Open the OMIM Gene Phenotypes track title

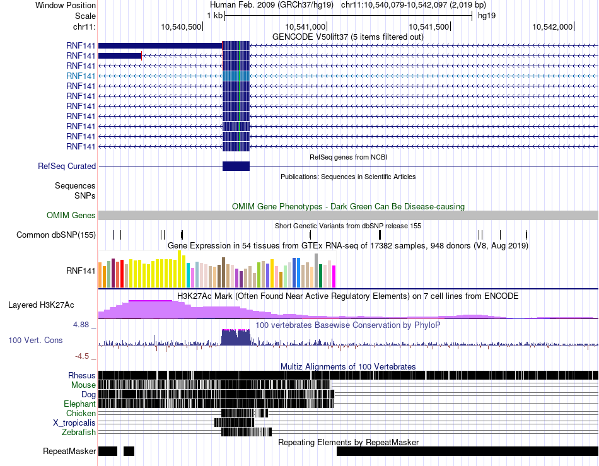348,207
